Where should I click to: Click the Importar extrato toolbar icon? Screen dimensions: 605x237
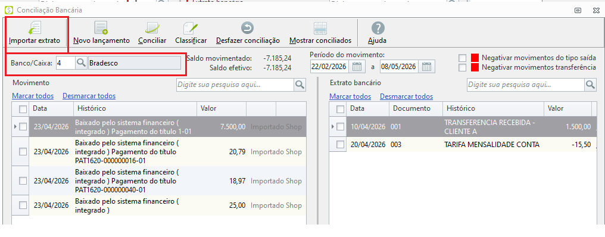pos(35,28)
